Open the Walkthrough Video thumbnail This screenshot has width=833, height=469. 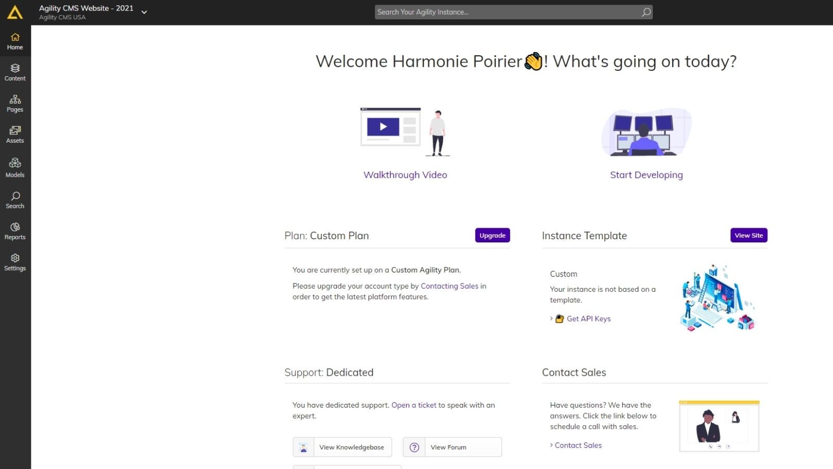(405, 132)
